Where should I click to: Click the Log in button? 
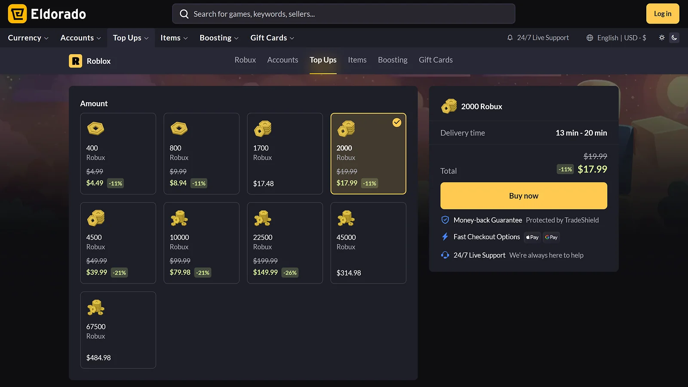coord(663,14)
